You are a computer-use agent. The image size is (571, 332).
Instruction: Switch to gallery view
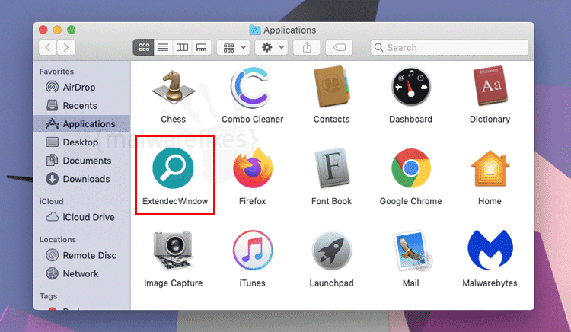click(x=202, y=47)
